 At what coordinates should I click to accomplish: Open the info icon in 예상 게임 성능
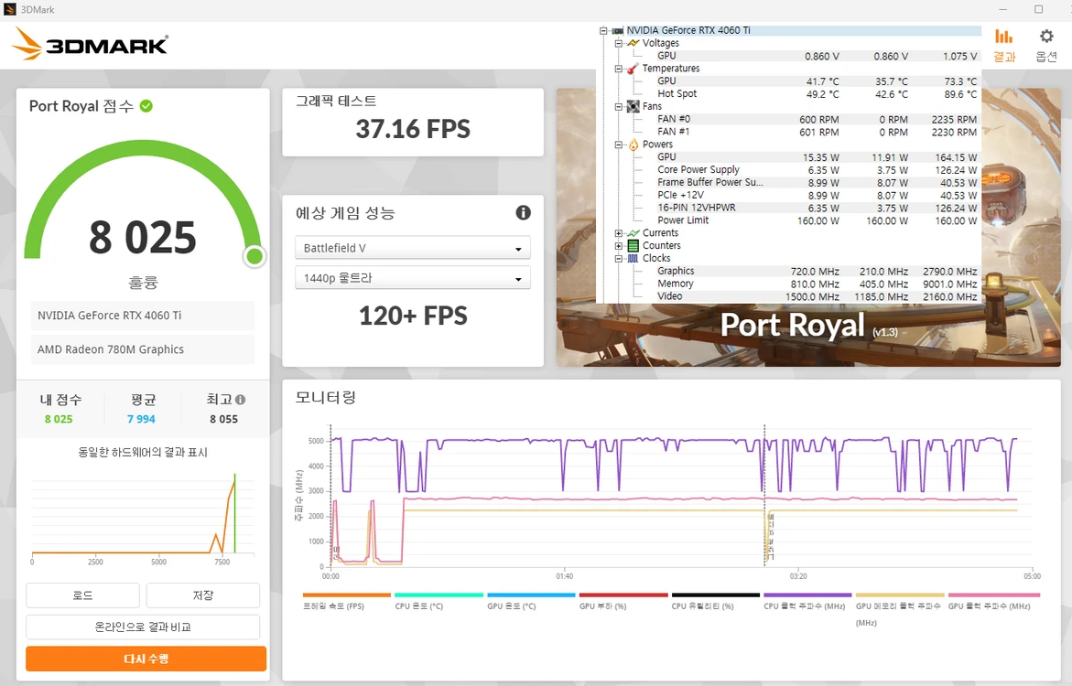point(523,212)
